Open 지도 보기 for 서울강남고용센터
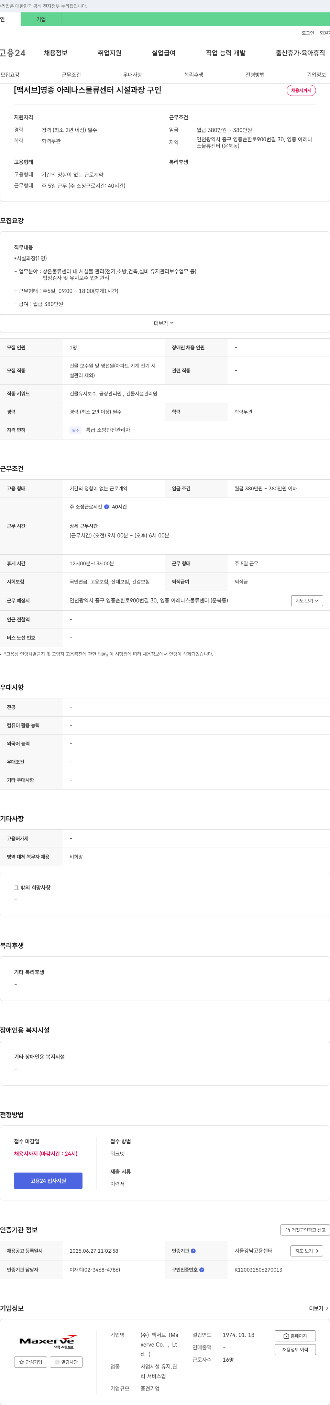The height and width of the screenshot is (1405, 330). [307, 1251]
